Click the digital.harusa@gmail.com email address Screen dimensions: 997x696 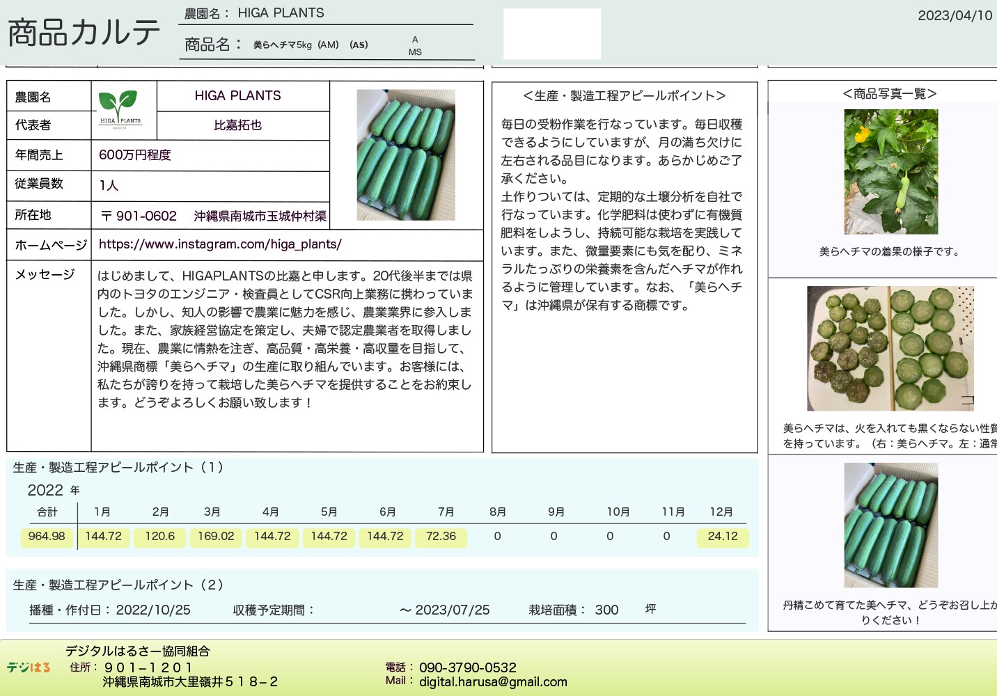pos(493,682)
